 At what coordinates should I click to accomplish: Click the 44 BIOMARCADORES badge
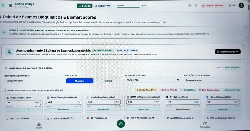[x=103, y=50]
